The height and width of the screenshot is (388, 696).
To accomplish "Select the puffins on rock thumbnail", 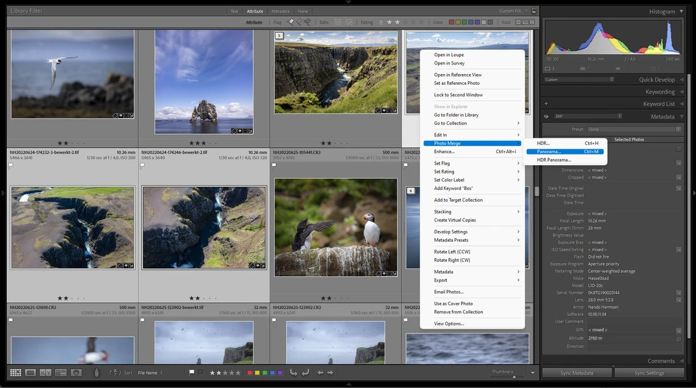I will (336, 227).
